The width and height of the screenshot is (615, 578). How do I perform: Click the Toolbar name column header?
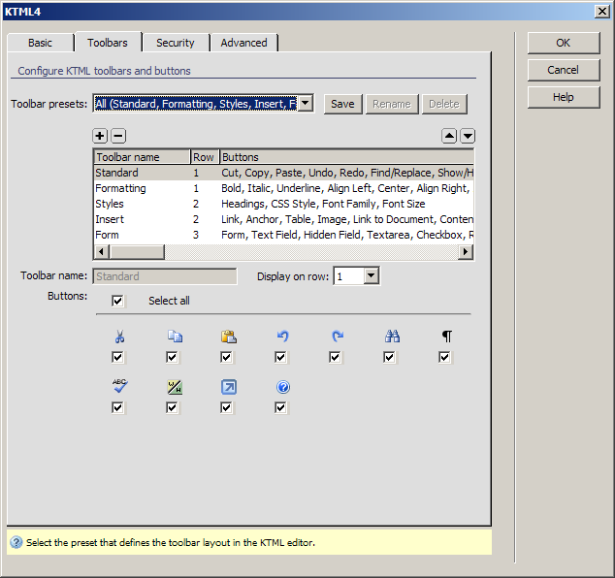point(143,157)
